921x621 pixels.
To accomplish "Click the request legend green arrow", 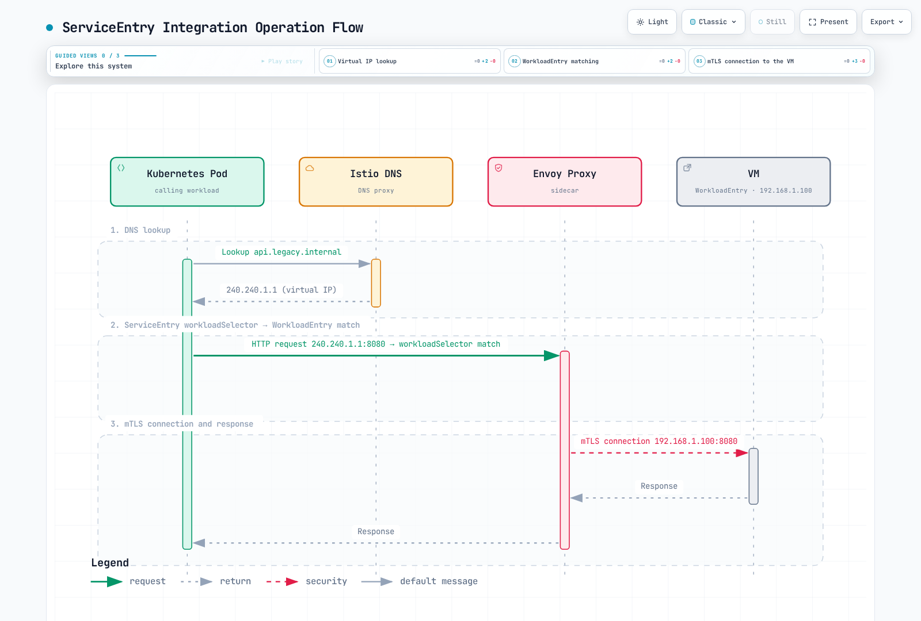I will click(106, 581).
